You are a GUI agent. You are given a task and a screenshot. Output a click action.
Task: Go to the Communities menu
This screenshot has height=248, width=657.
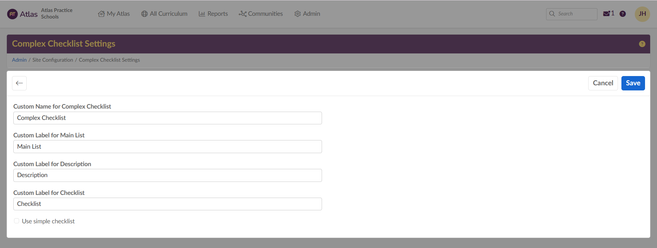(261, 14)
